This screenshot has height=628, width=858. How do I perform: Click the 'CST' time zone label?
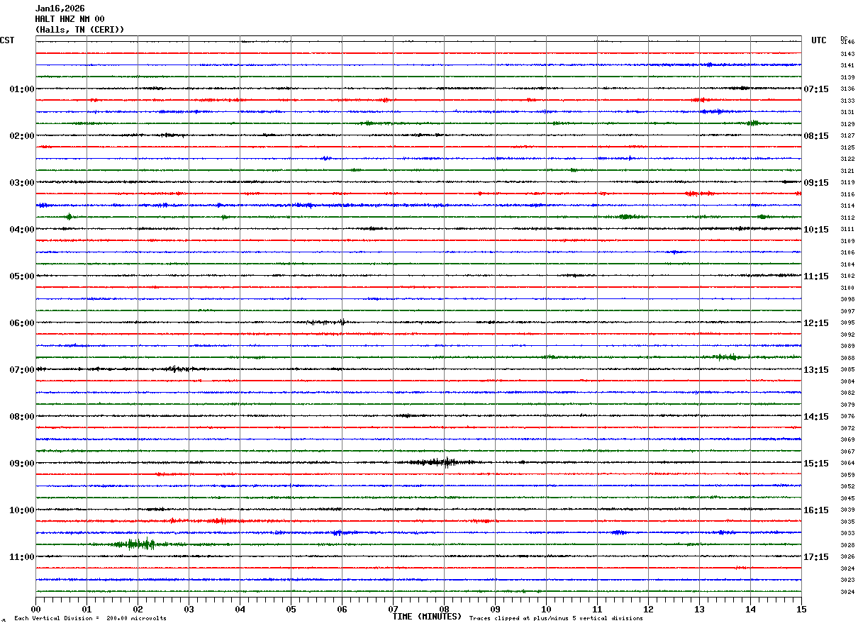click(x=7, y=40)
